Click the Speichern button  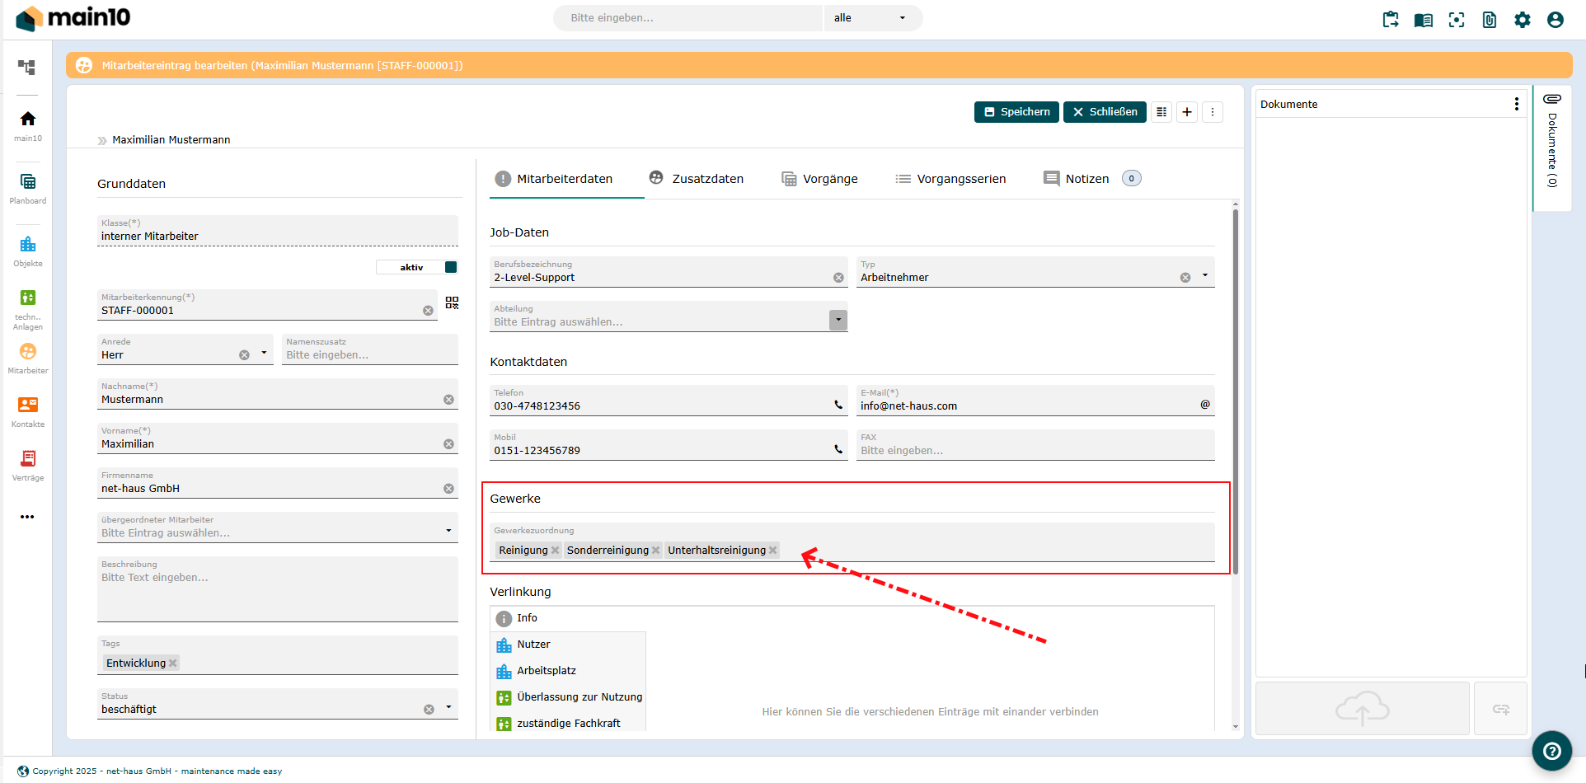pos(1016,112)
